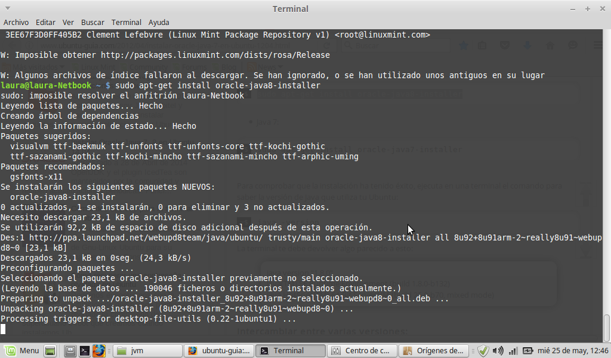Launch the Terminal quick-launch icon
Image resolution: width=611 pixels, height=358 pixels.
84,351
